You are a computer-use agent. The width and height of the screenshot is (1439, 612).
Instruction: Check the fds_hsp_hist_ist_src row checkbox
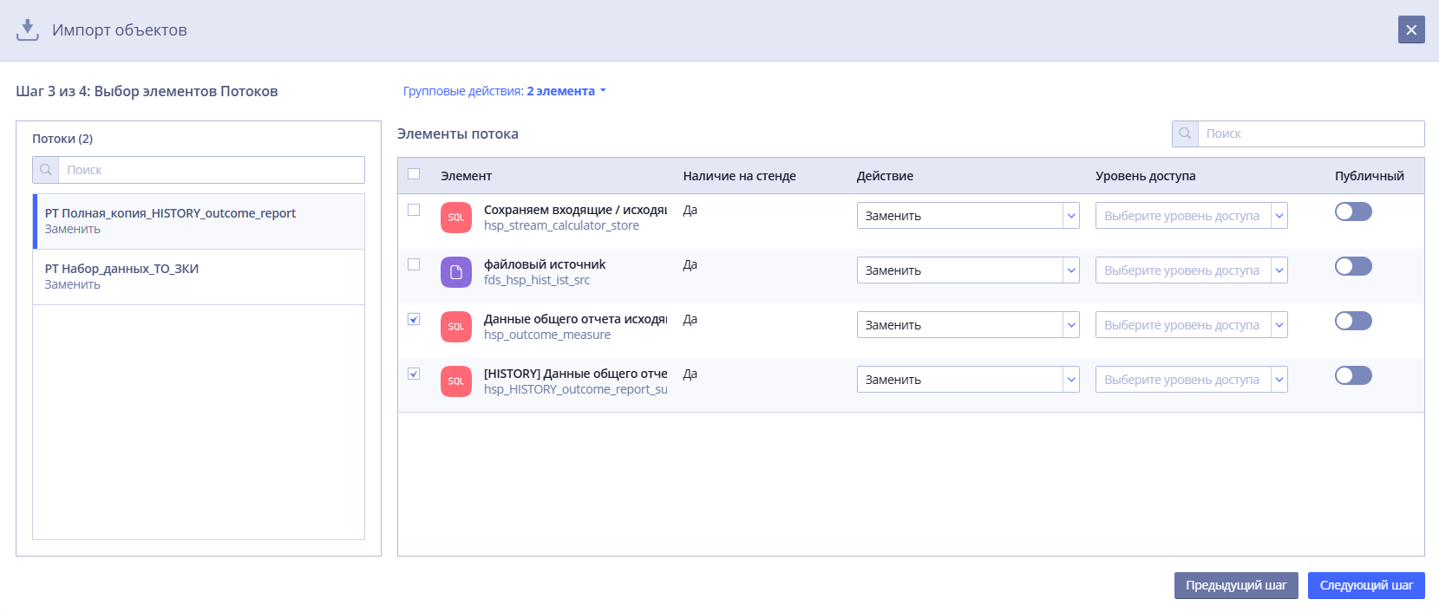(414, 264)
